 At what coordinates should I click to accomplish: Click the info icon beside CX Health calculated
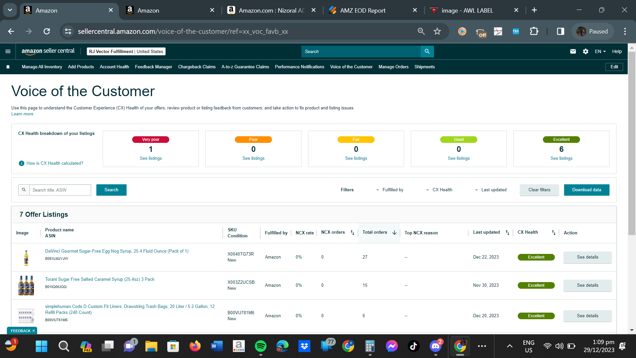tap(22, 163)
